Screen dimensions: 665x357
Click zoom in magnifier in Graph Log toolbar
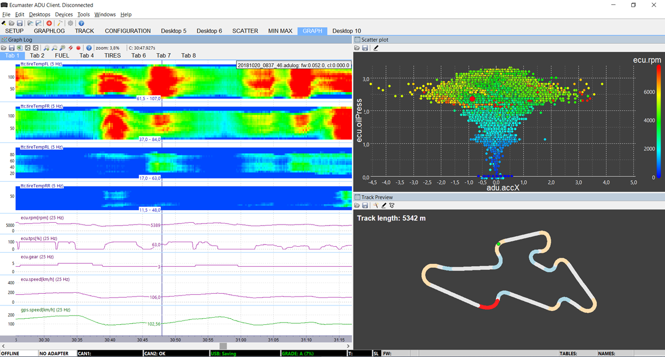[47, 48]
